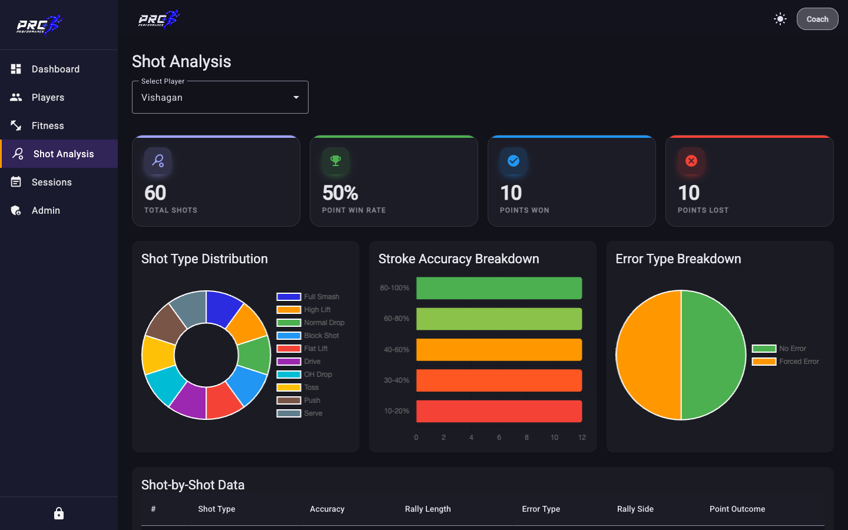This screenshot has height=530, width=848.
Task: Click the Players people icon
Action: coord(16,97)
